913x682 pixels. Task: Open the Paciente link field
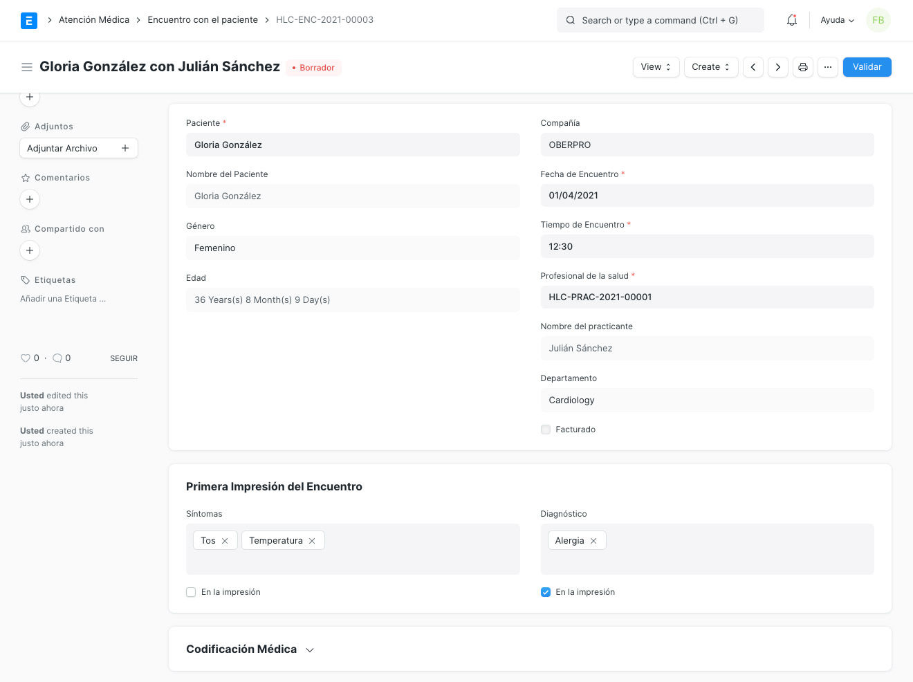[353, 145]
